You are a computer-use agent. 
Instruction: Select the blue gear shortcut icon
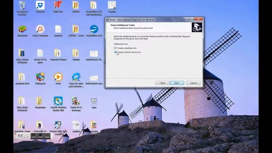point(76,77)
